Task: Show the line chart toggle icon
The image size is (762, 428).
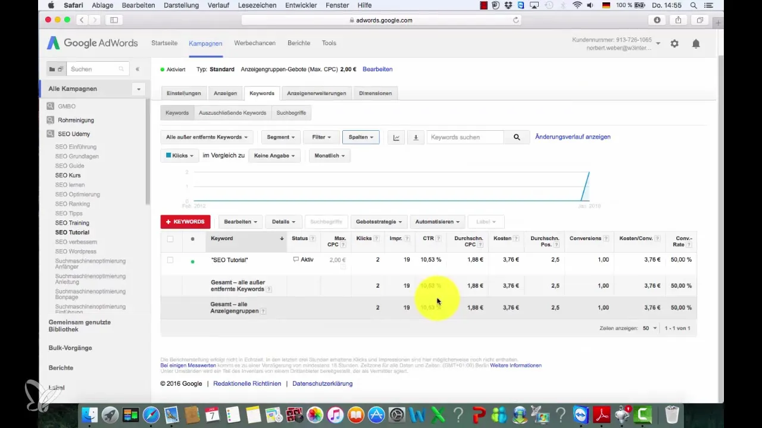Action: (x=396, y=137)
